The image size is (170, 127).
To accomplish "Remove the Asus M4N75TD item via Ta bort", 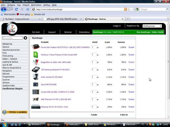I will (x=131, y=85).
